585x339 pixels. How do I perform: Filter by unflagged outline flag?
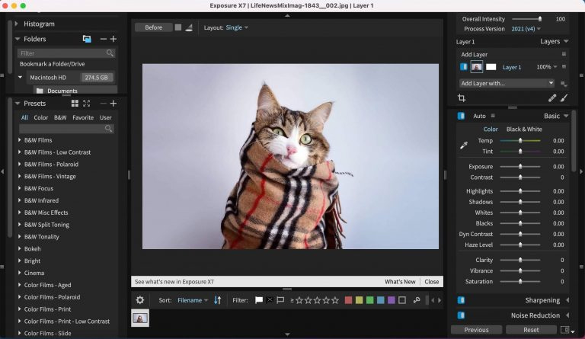tap(280, 300)
